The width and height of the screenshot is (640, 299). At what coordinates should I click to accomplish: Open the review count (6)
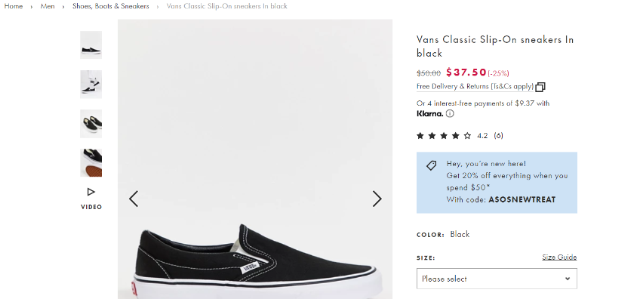coord(498,136)
